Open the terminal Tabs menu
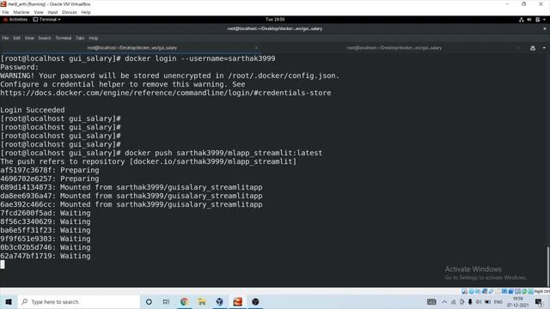This screenshot has width=550, height=309. pos(80,38)
